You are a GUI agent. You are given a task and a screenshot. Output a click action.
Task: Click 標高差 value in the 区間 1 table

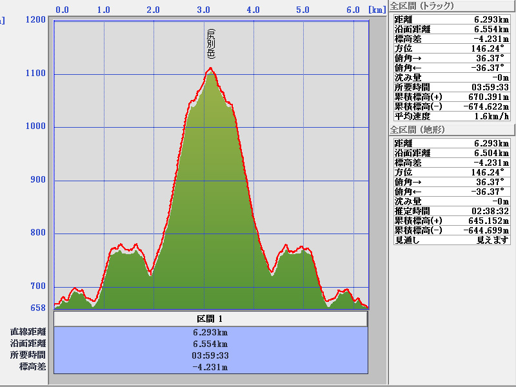point(210,367)
